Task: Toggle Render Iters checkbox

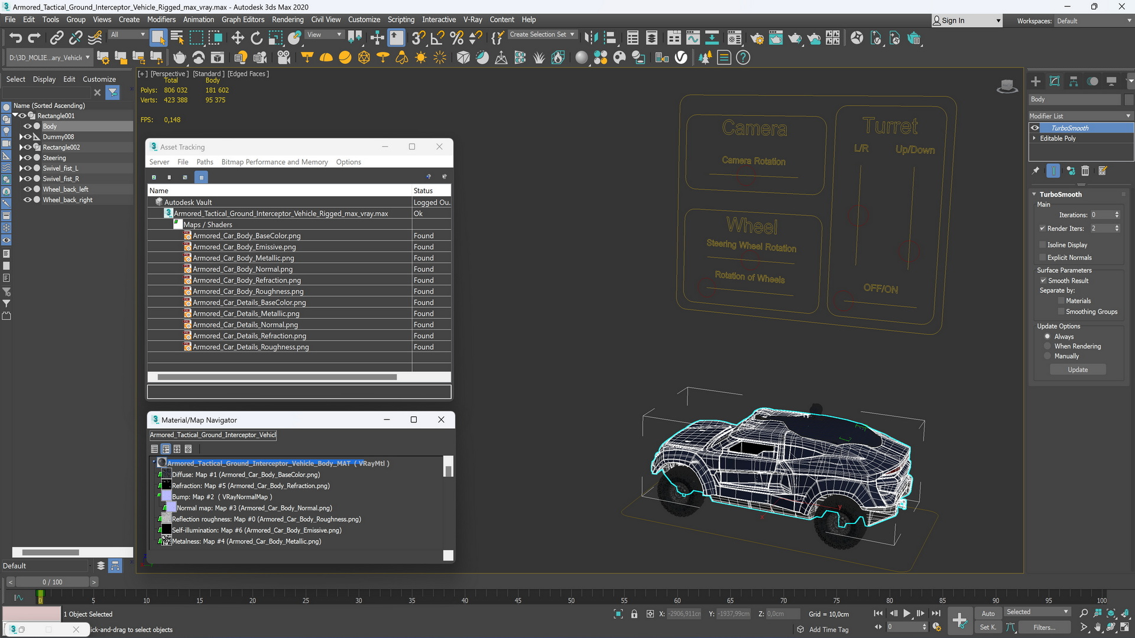Action: pos(1042,229)
